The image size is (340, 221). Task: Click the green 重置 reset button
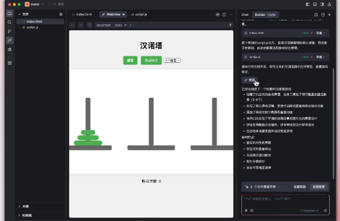coord(130,60)
